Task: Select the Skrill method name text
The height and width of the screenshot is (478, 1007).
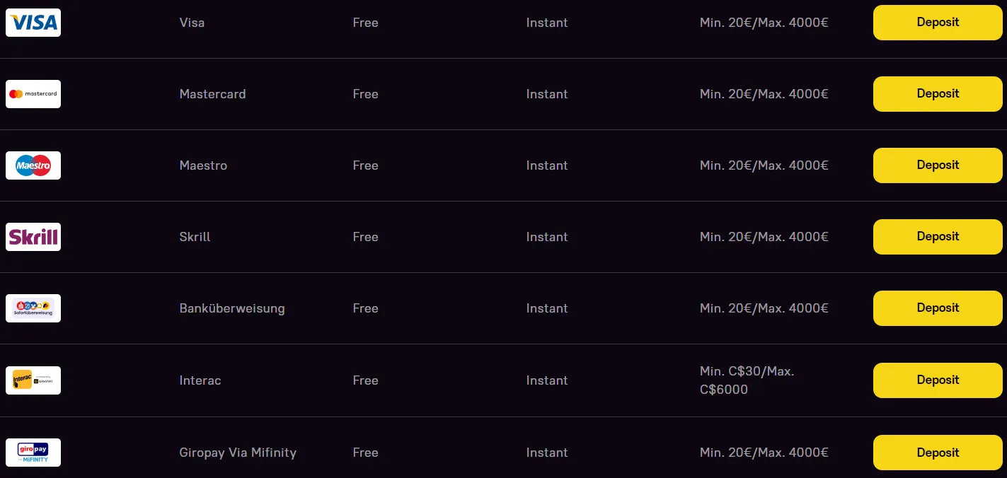Action: coord(195,237)
